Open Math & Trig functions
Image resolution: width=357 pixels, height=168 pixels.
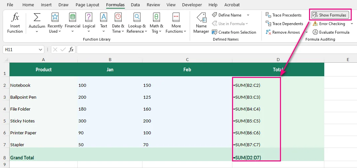pyautogui.click(x=156, y=23)
